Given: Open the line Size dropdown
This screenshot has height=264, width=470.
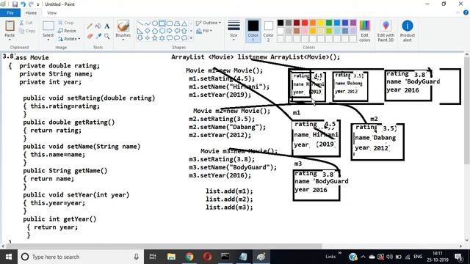Looking at the screenshot, I should click(x=234, y=30).
